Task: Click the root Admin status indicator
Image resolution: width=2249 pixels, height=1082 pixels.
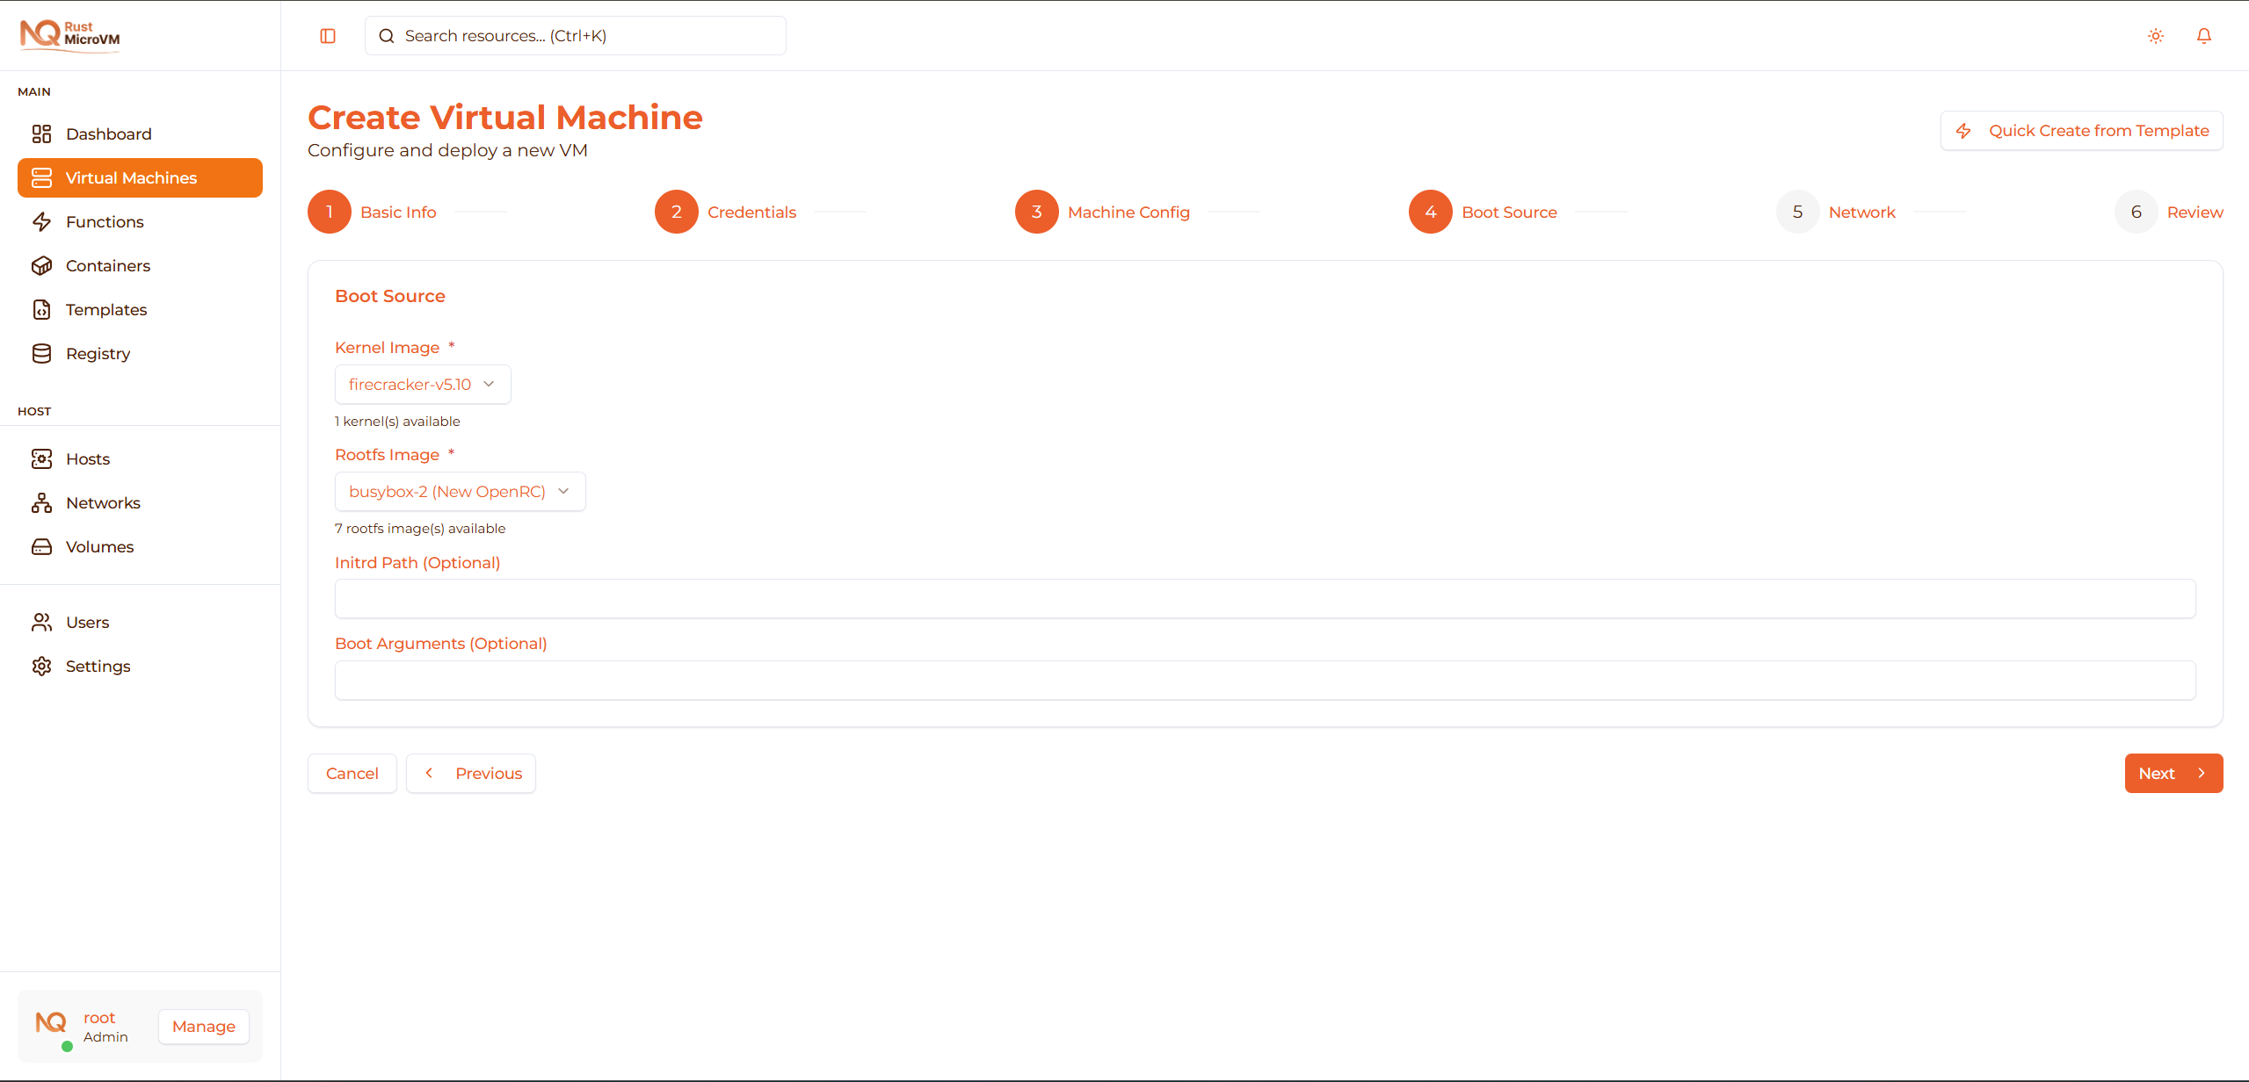Action: [x=66, y=1047]
